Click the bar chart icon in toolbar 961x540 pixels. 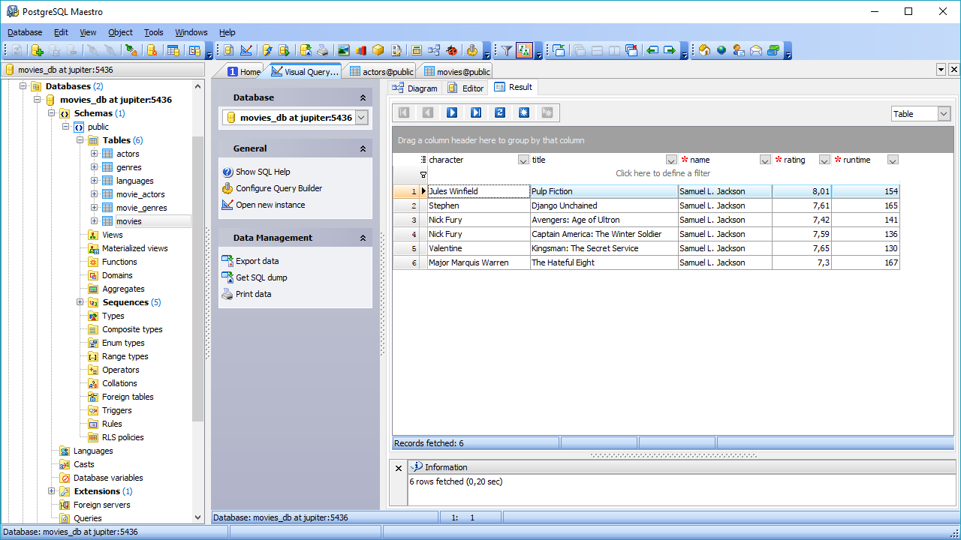(361, 50)
